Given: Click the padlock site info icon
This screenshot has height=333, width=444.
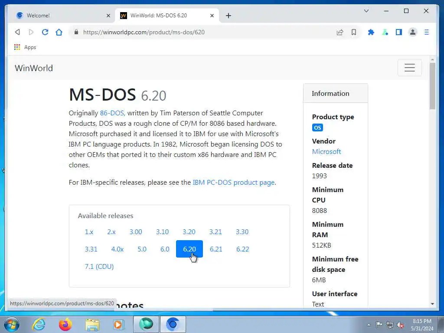Looking at the screenshot, I should coord(76,32).
